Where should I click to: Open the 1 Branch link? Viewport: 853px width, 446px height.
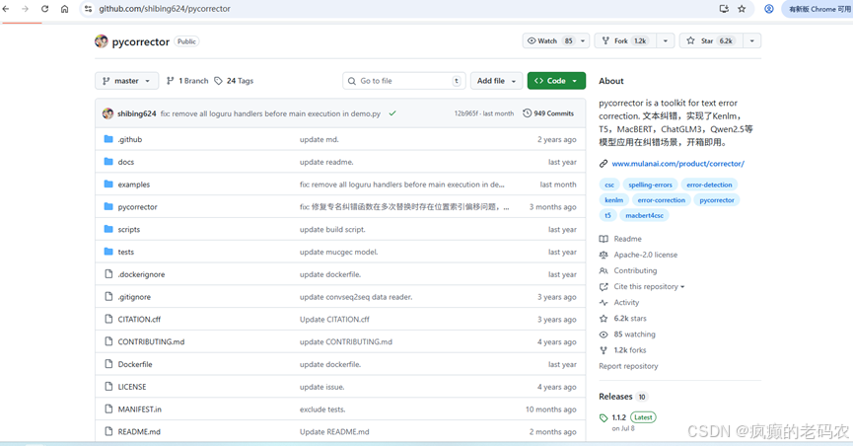pos(187,81)
